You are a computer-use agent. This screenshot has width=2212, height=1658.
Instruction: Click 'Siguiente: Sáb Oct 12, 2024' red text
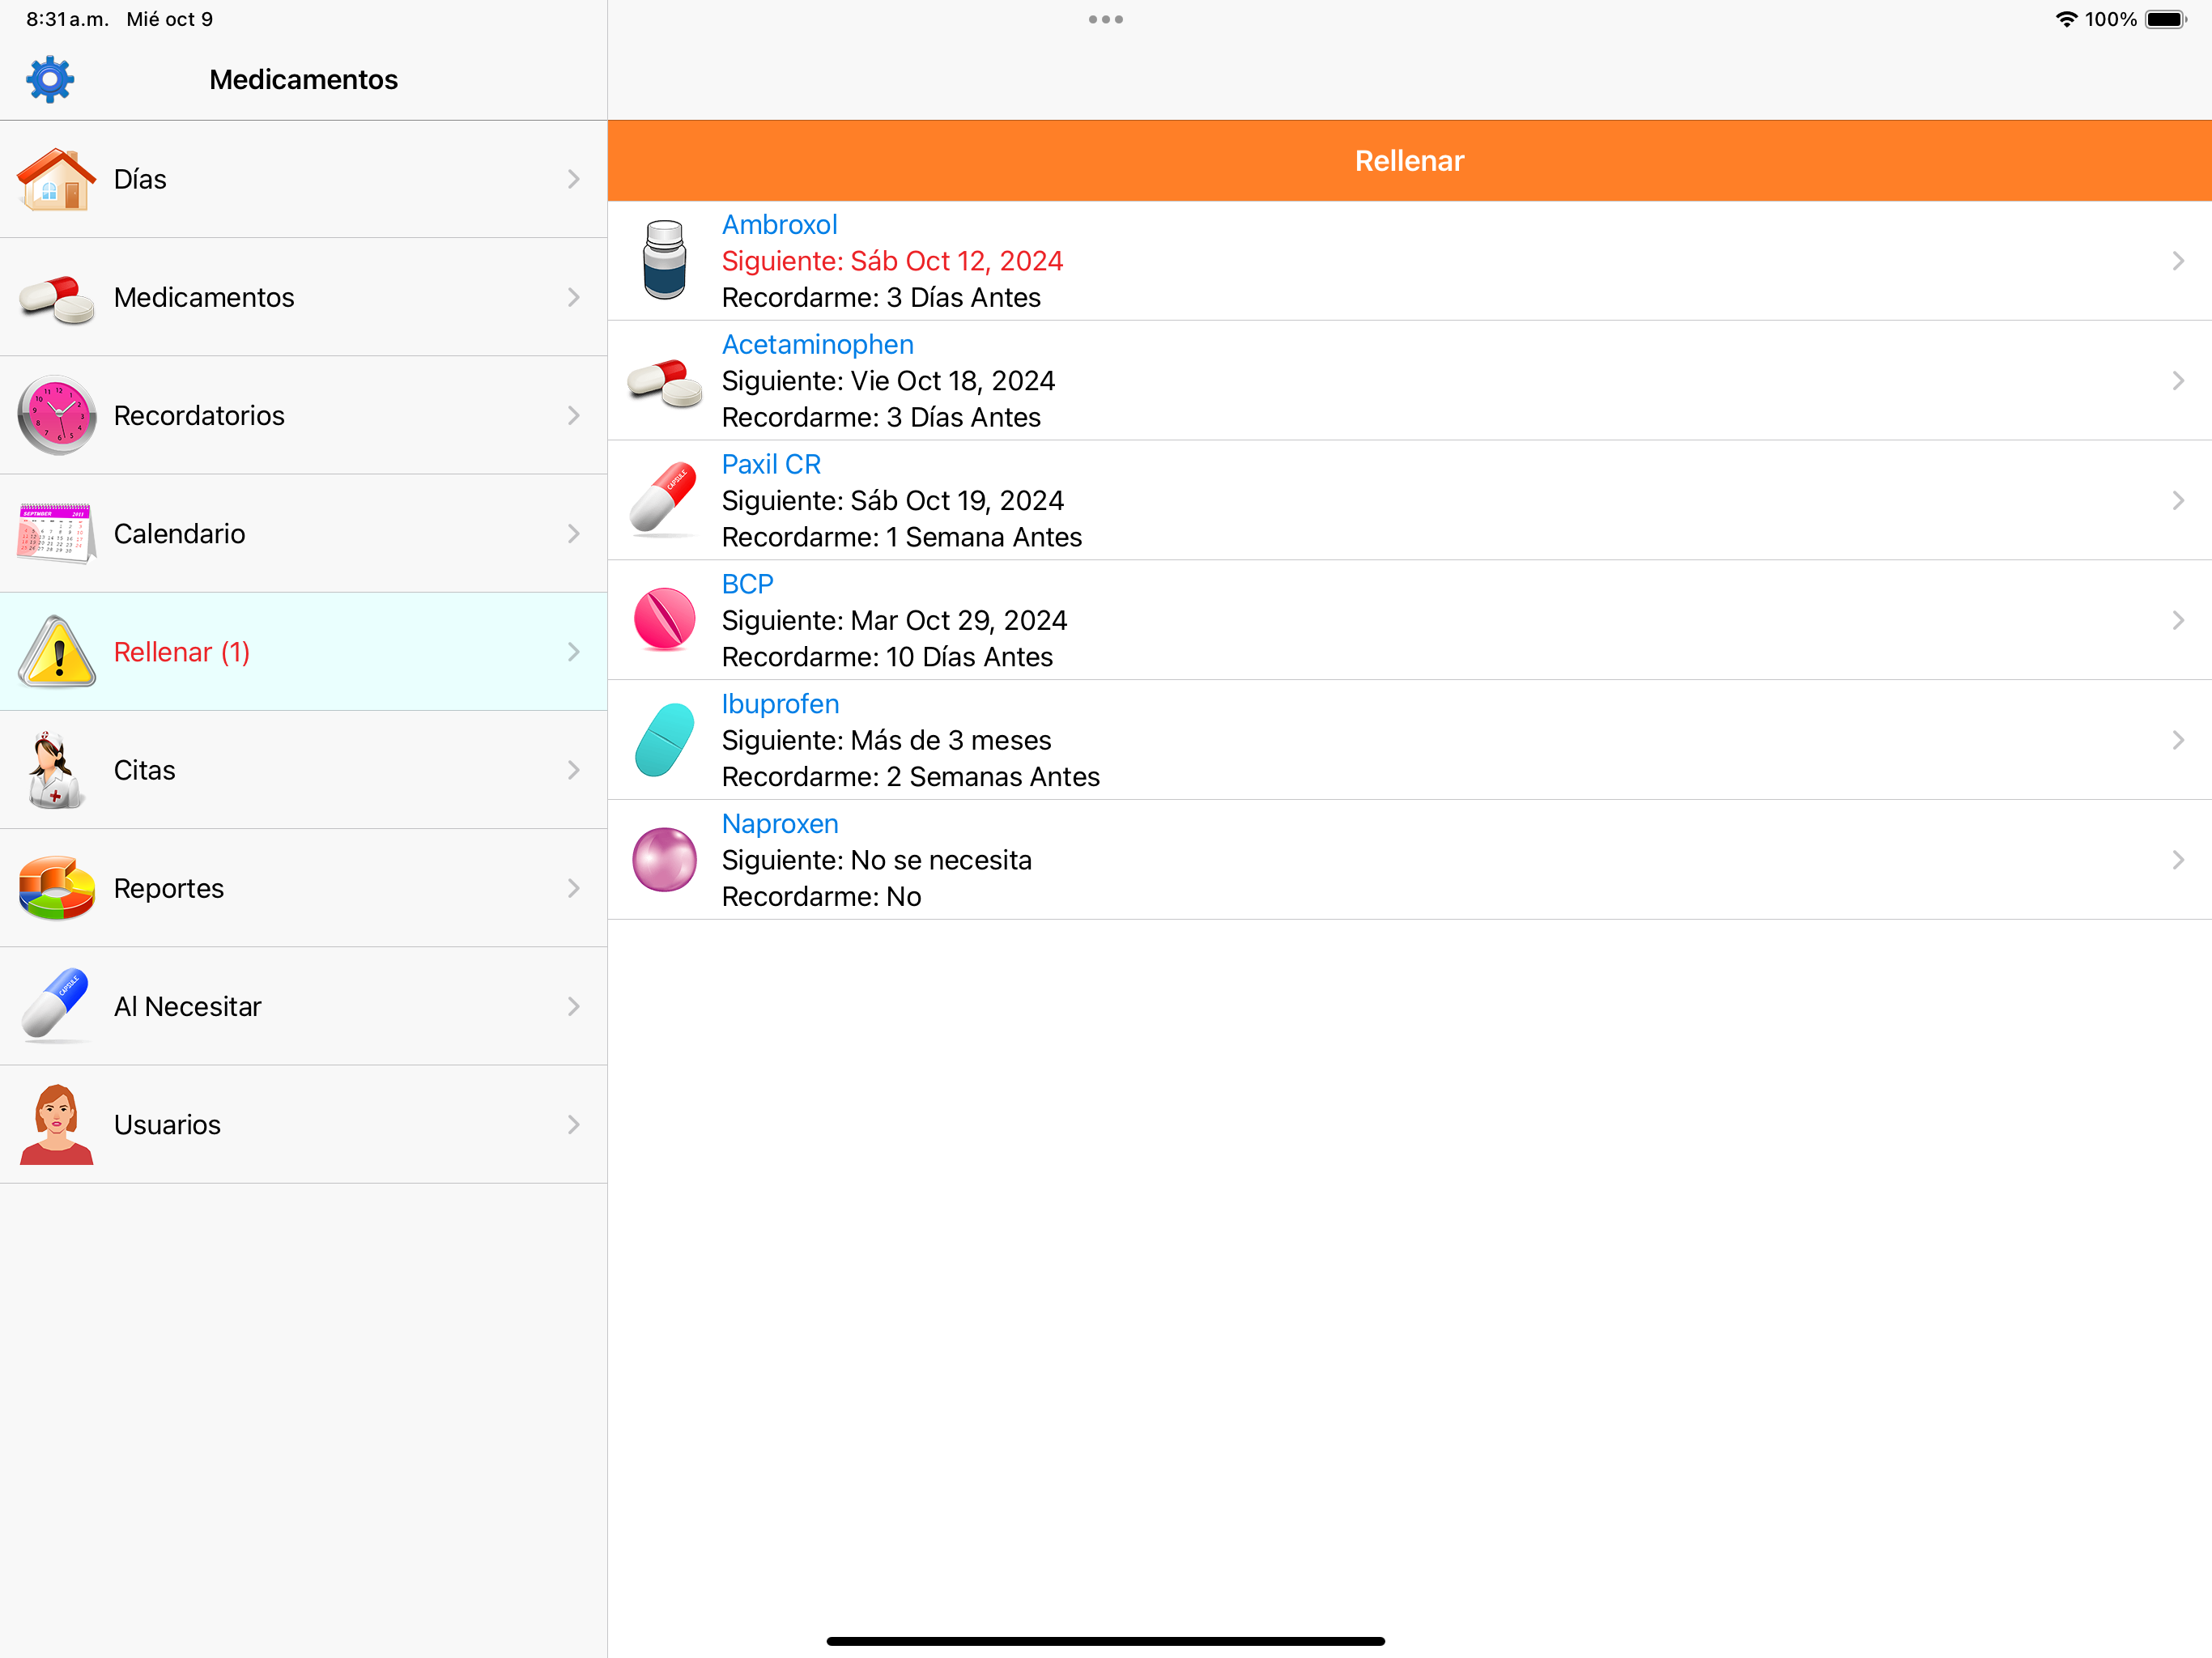[x=892, y=261]
